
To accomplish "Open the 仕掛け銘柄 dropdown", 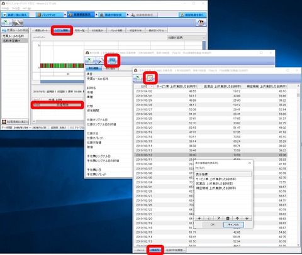I will [x=186, y=38].
